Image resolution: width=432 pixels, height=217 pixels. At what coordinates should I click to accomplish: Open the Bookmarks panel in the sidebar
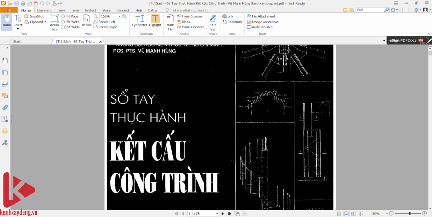[5, 60]
